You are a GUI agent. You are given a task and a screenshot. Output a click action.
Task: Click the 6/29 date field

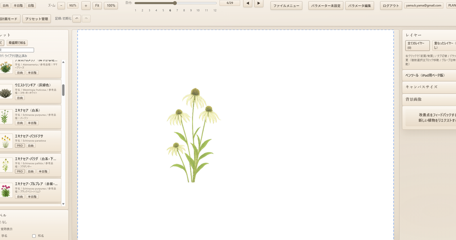pyautogui.click(x=230, y=3)
